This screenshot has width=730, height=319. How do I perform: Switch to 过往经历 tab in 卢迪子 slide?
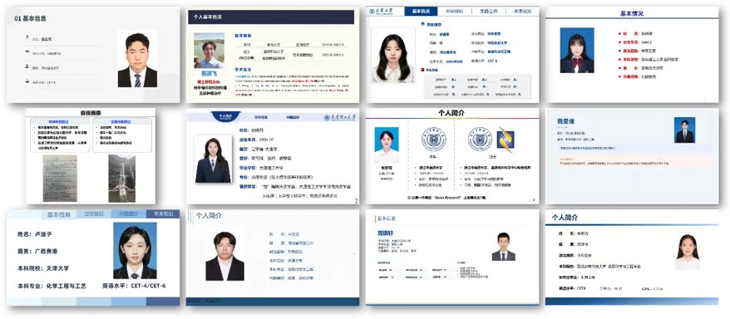(94, 214)
